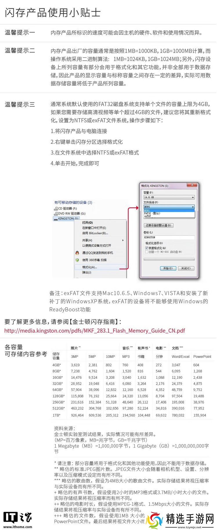Click the DVD RW drive (G:) icon
The height and width of the screenshot is (531, 217).
click(56, 214)
